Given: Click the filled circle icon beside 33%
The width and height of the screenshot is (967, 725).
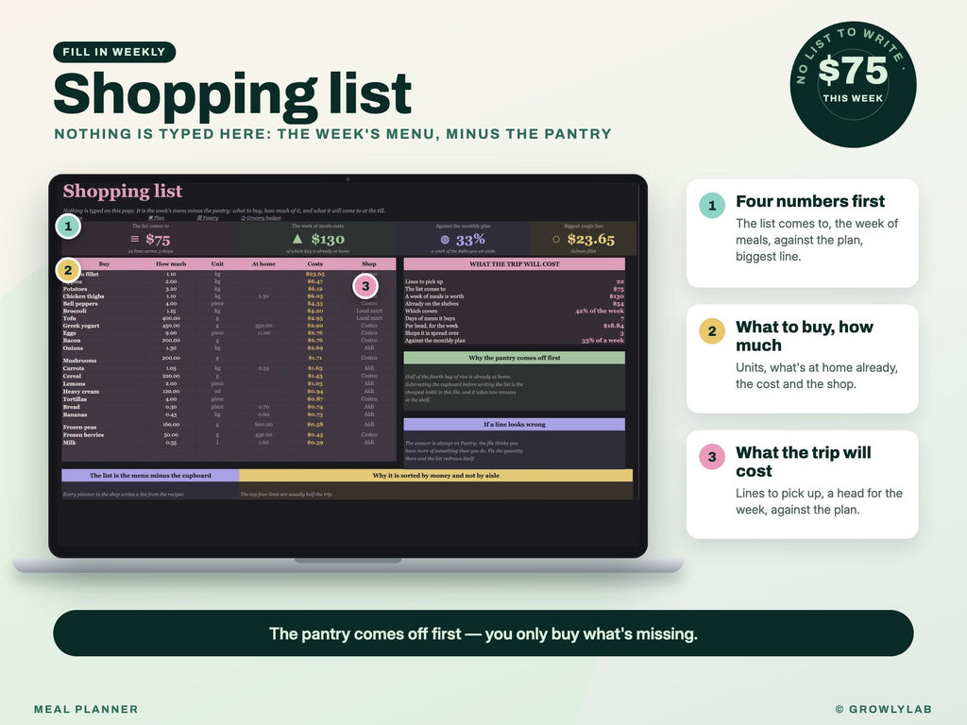Looking at the screenshot, I should (445, 239).
